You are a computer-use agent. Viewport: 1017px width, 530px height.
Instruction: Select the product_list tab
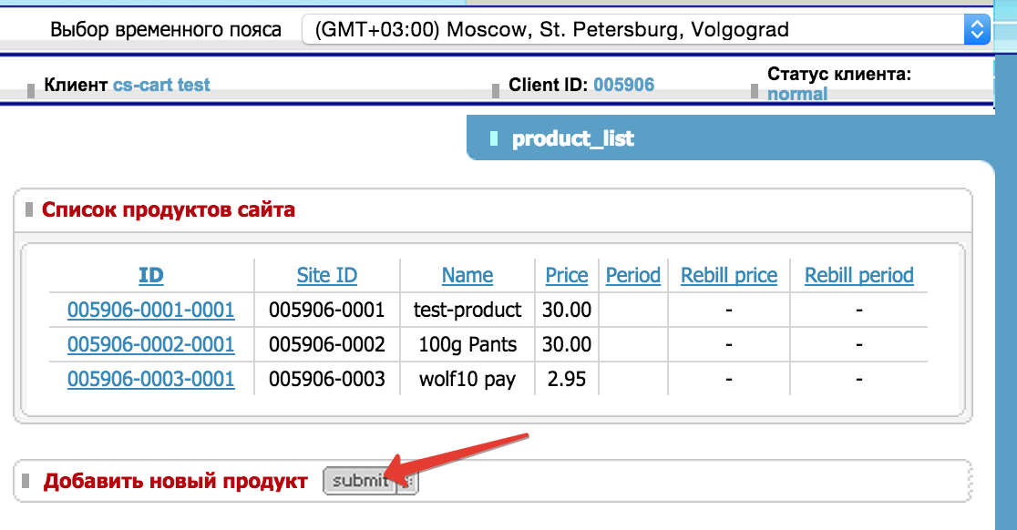(573, 139)
